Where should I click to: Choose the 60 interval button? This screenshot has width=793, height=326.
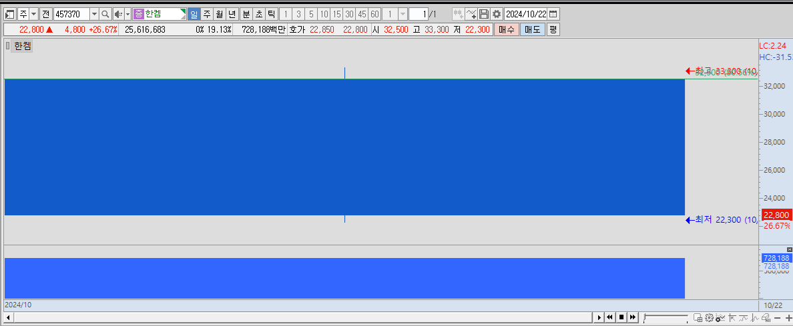pos(374,14)
